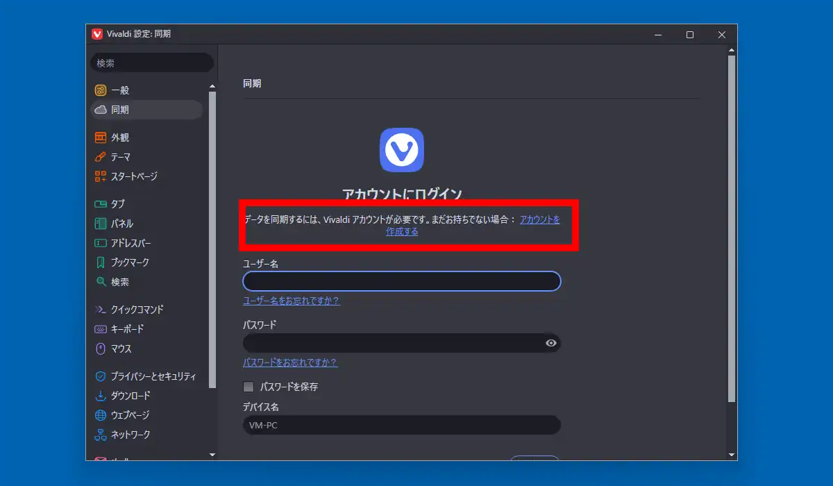Click the large Vivaldi logo above the login form

pos(402,149)
